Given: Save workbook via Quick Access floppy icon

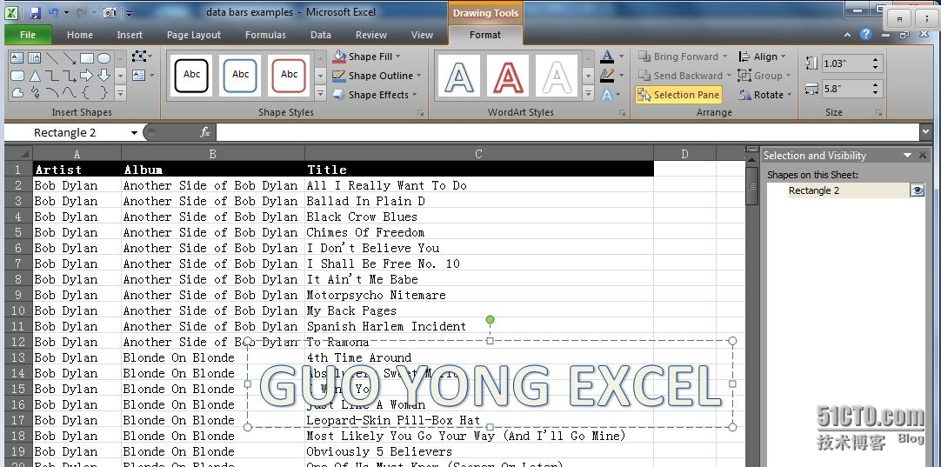Looking at the screenshot, I should pos(35,12).
